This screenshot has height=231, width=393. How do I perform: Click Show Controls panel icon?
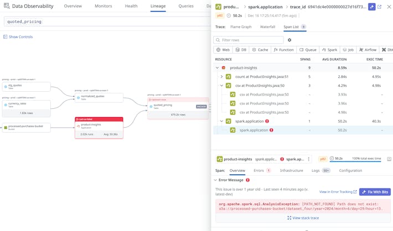pyautogui.click(x=6, y=37)
